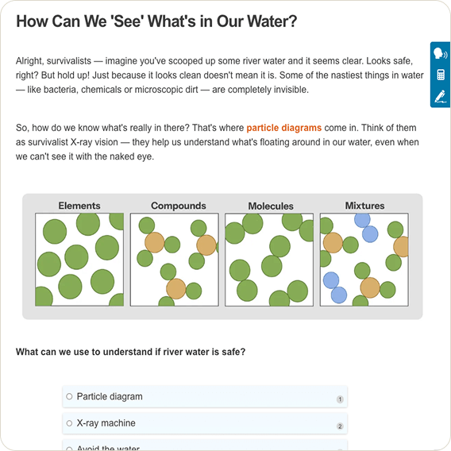This screenshot has height=451, width=451.
Task: Open the text-to-speech reader icon
Action: [x=440, y=54]
